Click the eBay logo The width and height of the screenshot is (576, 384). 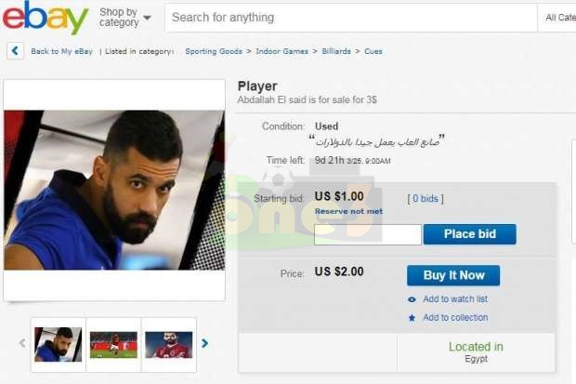click(46, 17)
